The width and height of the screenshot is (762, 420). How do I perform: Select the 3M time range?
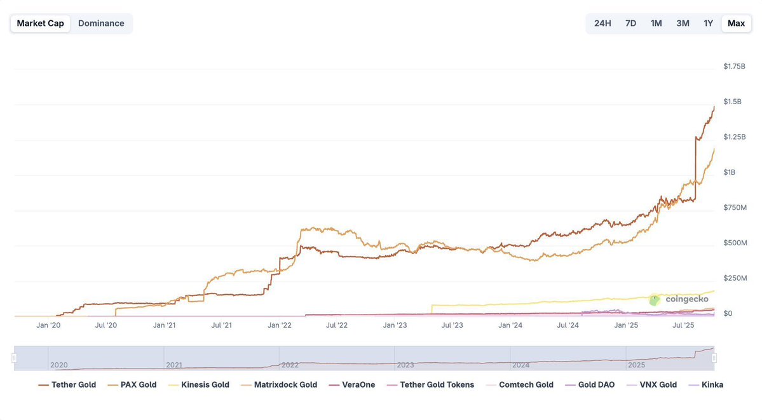683,24
